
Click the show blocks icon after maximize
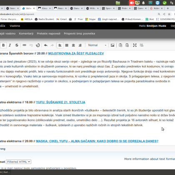coord(142,45)
